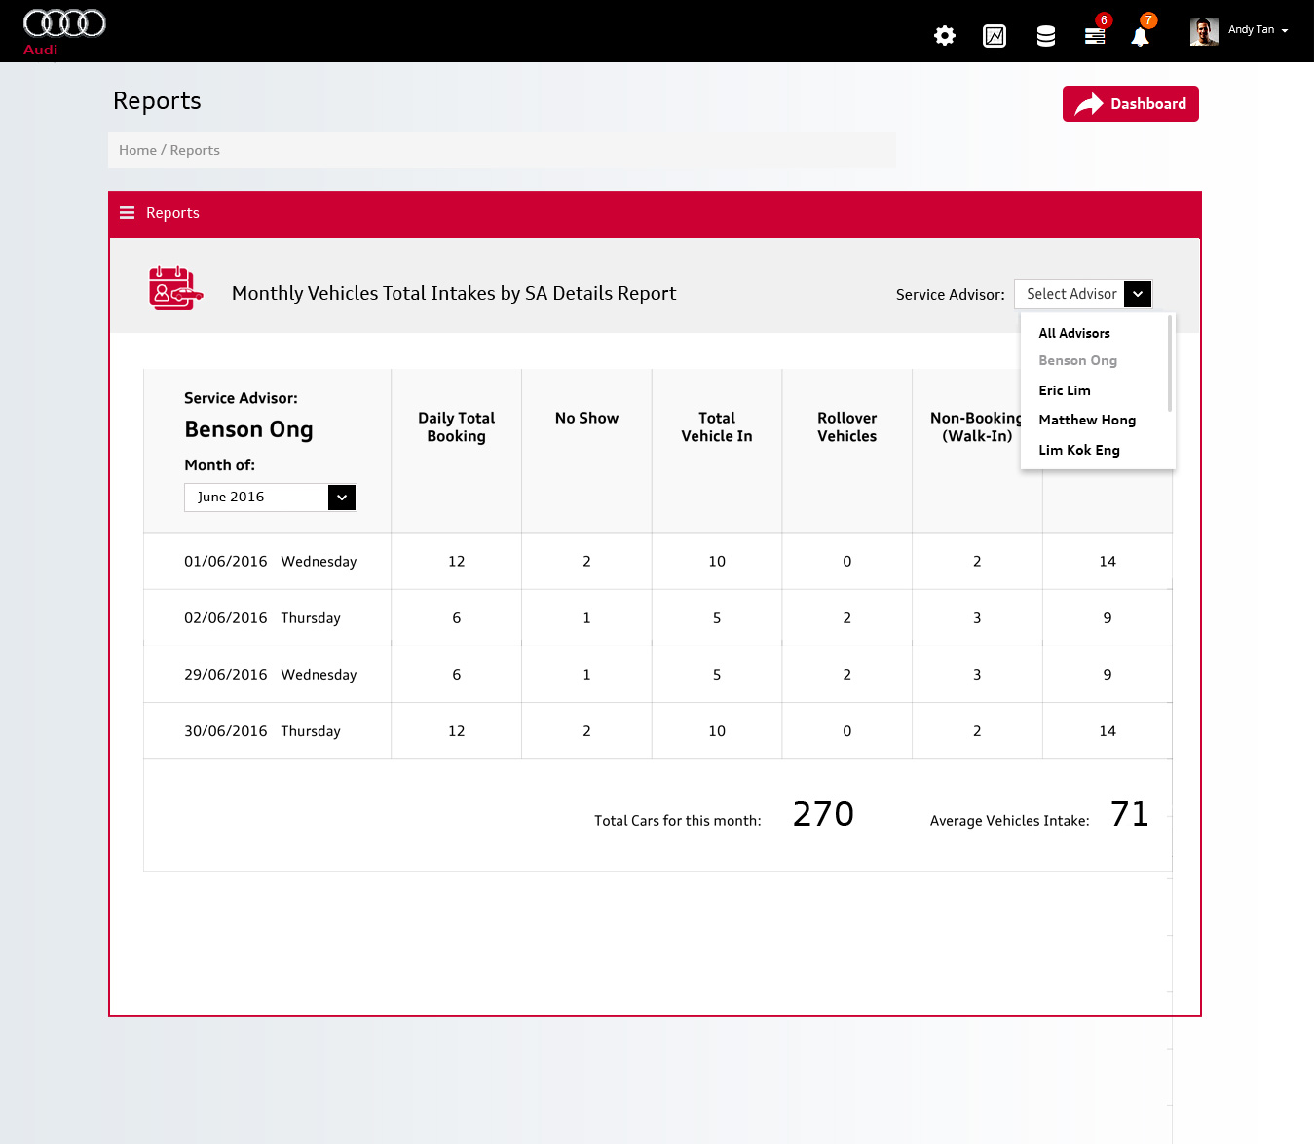Screen dimensions: 1314x1144
Task: Click the Audi logo in header
Action: click(64, 31)
